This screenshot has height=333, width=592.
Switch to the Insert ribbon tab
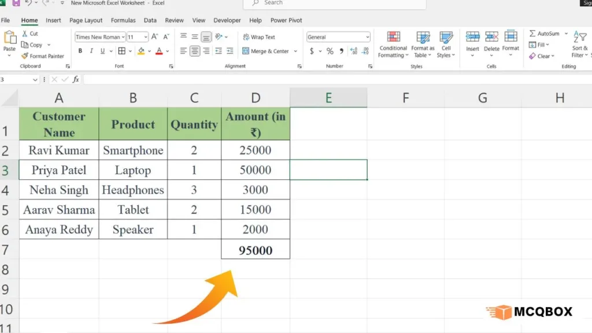click(53, 20)
